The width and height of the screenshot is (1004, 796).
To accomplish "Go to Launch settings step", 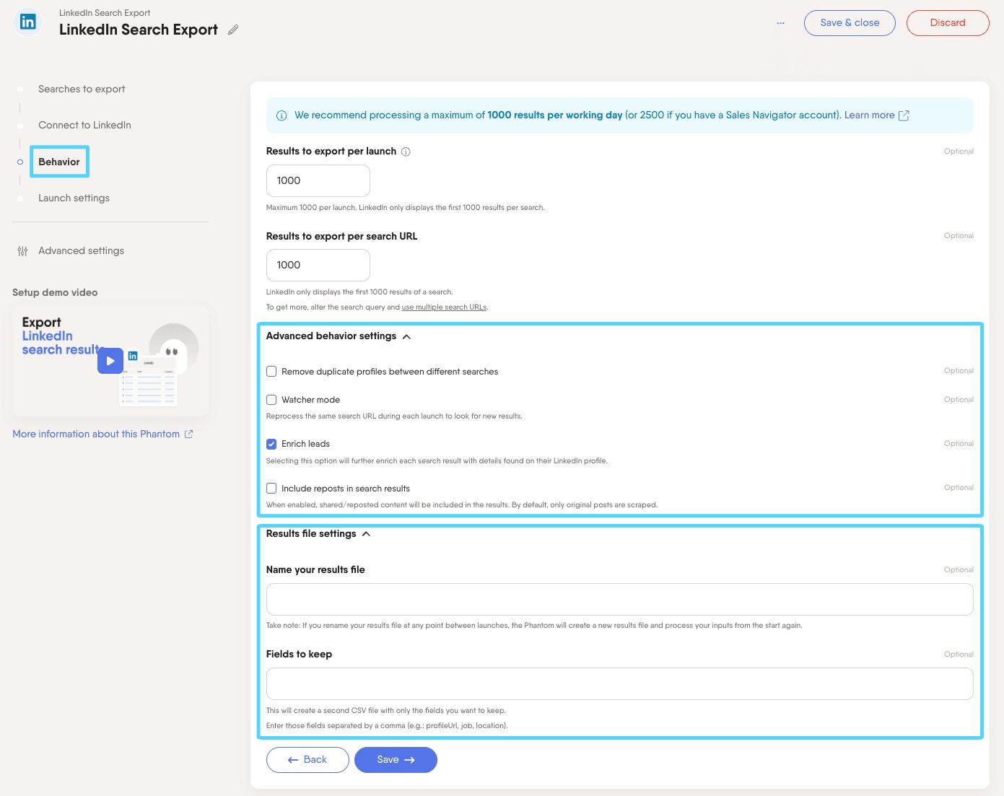I will pyautogui.click(x=74, y=198).
